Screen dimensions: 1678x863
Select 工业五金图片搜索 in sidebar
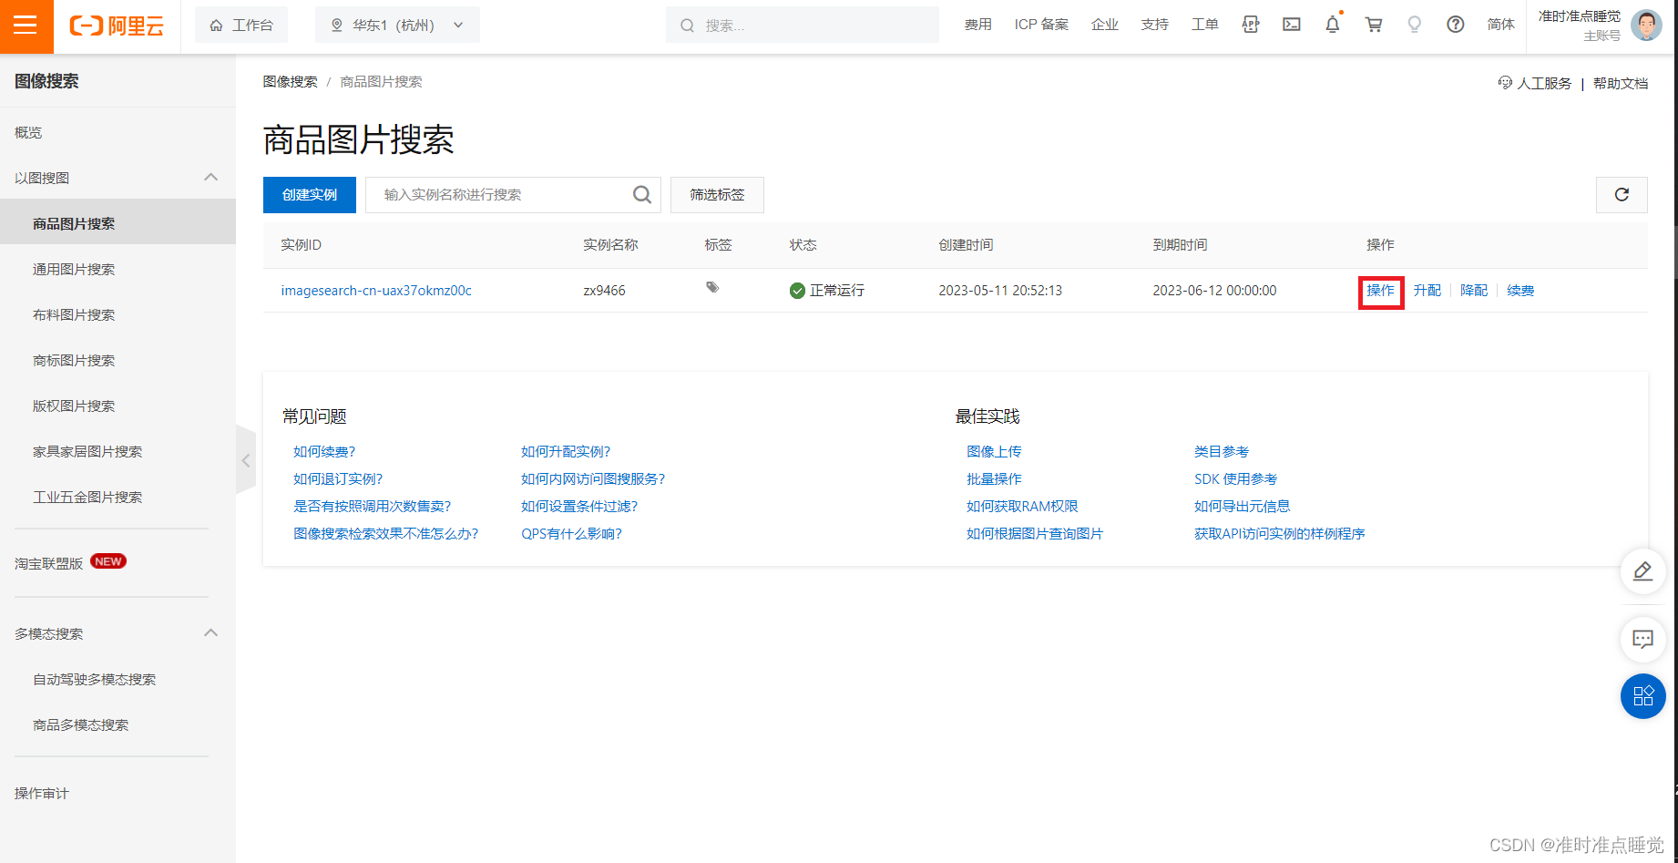[x=87, y=497]
